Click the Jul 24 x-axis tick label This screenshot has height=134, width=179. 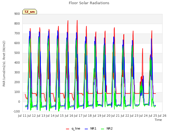point(143,116)
